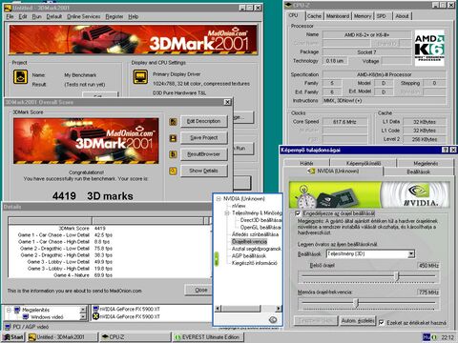Open the Run menu in 3DMark2001
This screenshot has width=458, height=343.
pos(36,16)
